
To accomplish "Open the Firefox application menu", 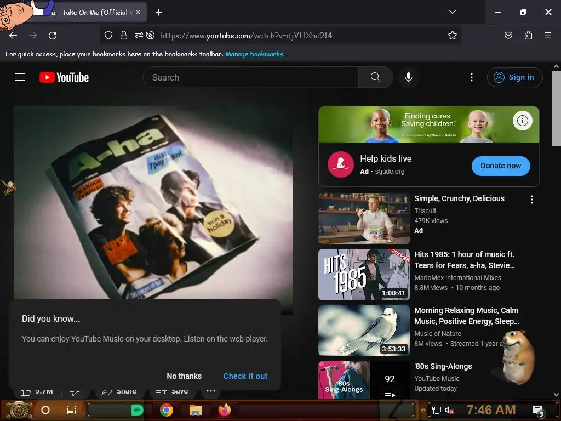I will (548, 35).
